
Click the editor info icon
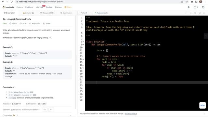pyautogui.click(x=186, y=13)
